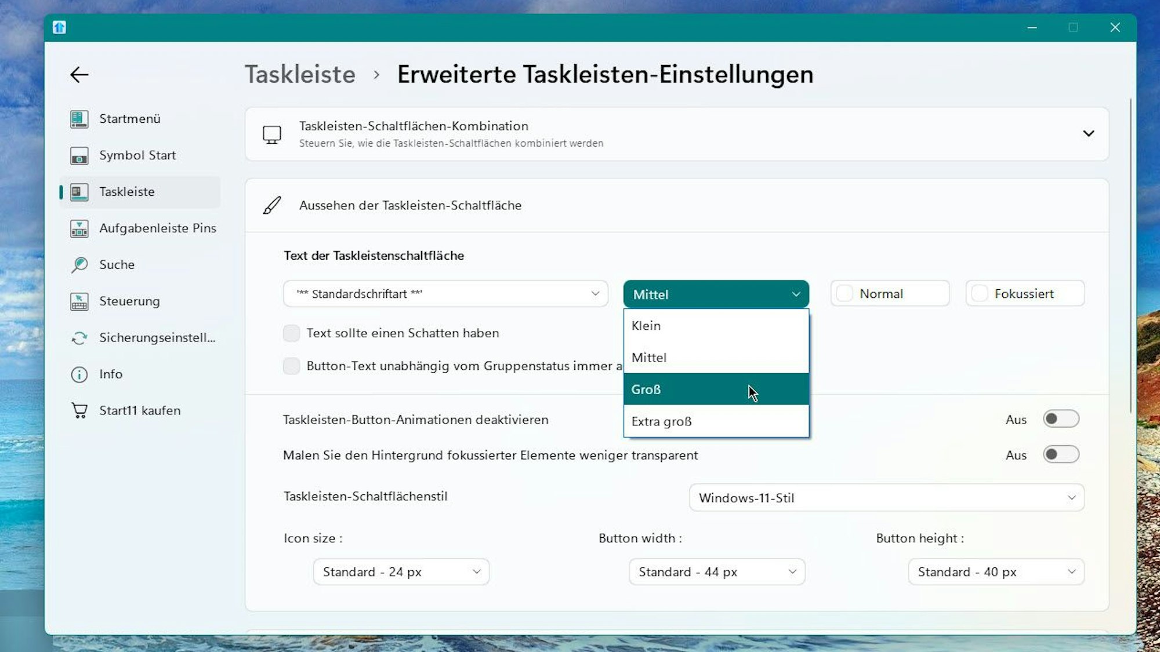
Task: Click the back arrow to return
Action: (79, 74)
